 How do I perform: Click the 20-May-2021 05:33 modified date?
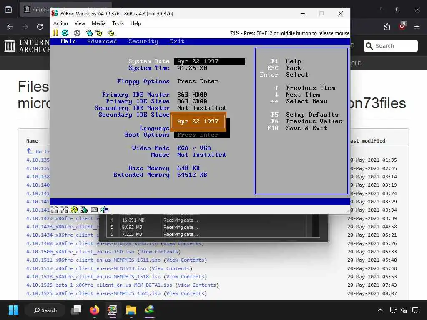point(372,252)
